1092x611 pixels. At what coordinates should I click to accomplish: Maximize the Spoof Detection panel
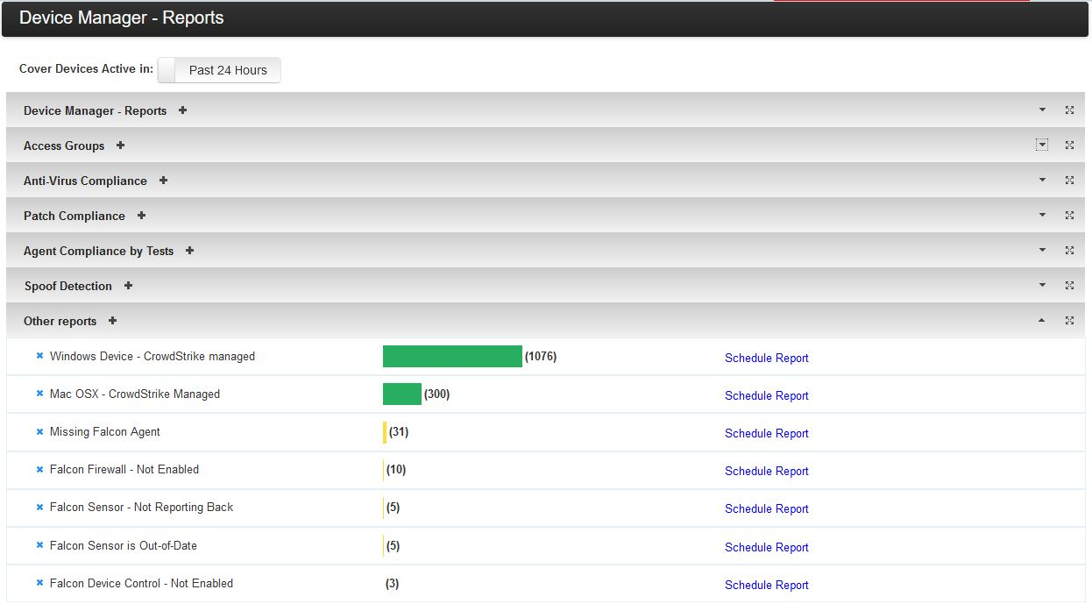click(1069, 286)
